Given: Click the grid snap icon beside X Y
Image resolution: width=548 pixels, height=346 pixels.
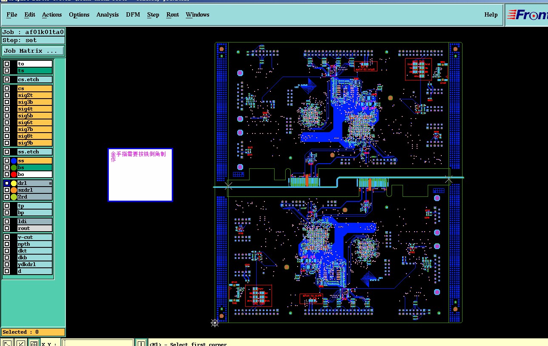Looking at the screenshot, I should click(34, 343).
